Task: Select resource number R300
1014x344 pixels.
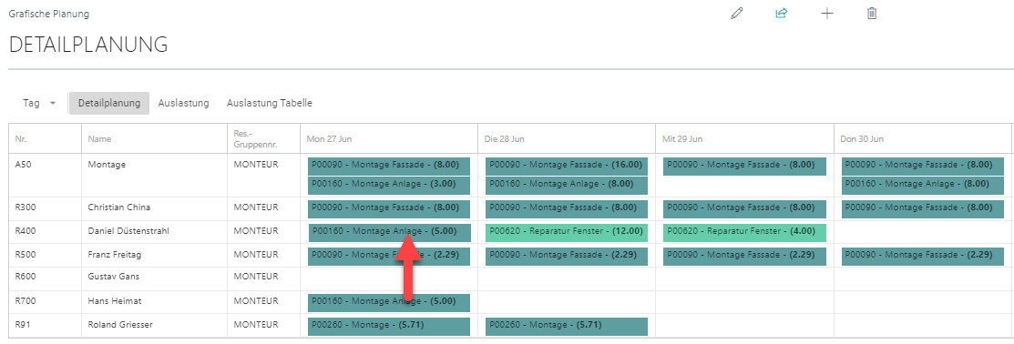Action: [x=26, y=207]
